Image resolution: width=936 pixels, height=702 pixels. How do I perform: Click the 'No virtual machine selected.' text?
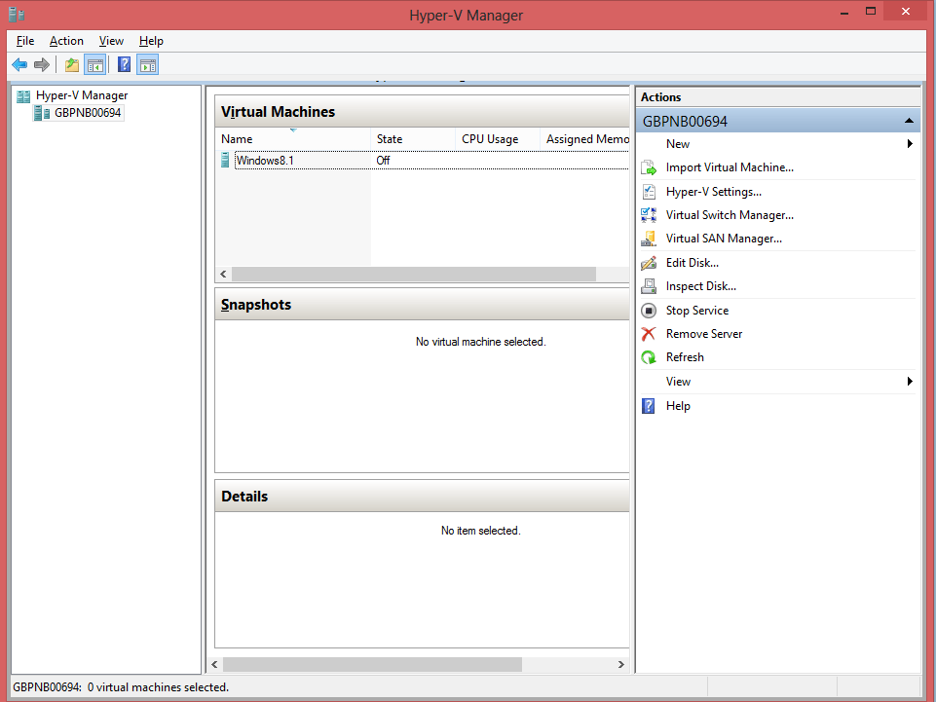point(480,342)
